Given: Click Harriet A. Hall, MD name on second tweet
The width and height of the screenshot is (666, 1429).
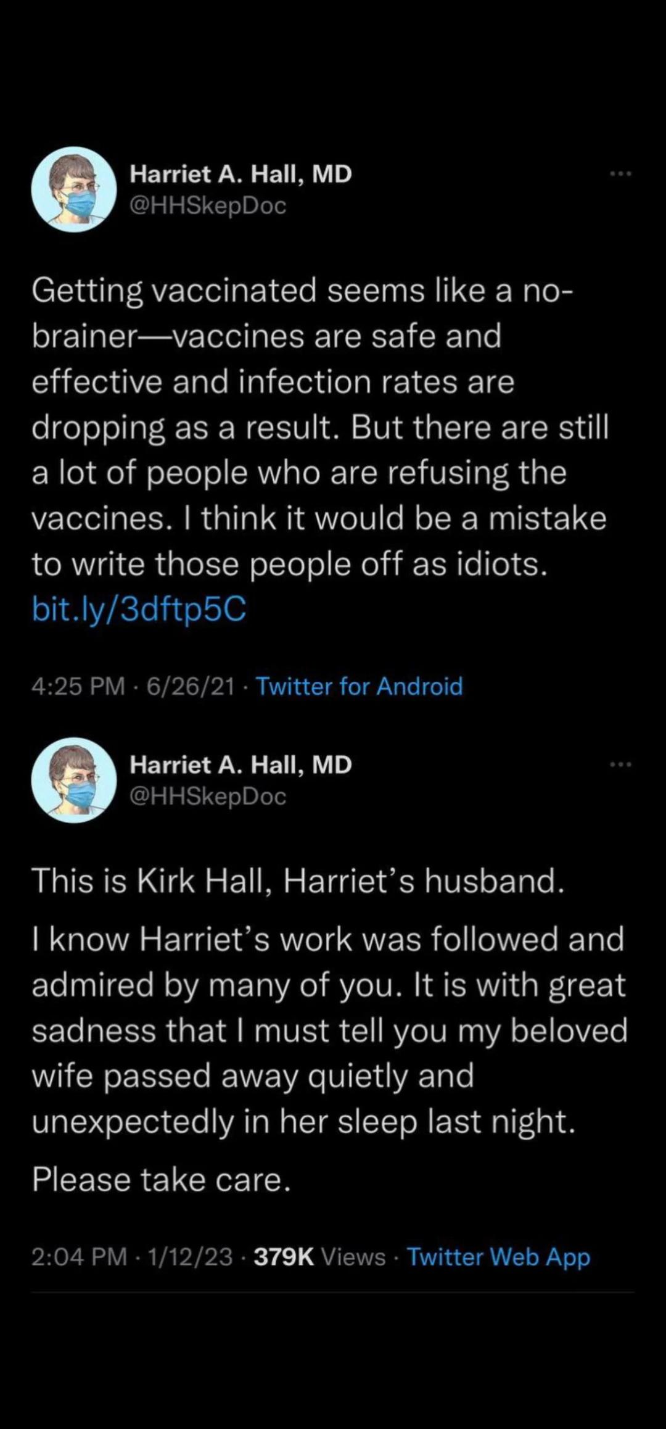Looking at the screenshot, I should click(240, 765).
